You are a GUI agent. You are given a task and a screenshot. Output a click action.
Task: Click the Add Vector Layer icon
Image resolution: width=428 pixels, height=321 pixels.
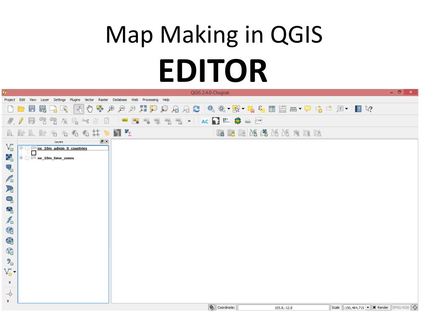coord(10,147)
